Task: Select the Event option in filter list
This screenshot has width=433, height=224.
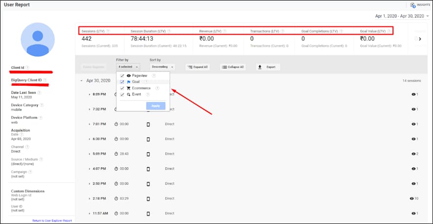Action: pos(136,94)
